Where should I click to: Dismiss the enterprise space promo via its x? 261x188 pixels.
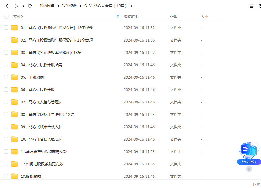coord(249,169)
